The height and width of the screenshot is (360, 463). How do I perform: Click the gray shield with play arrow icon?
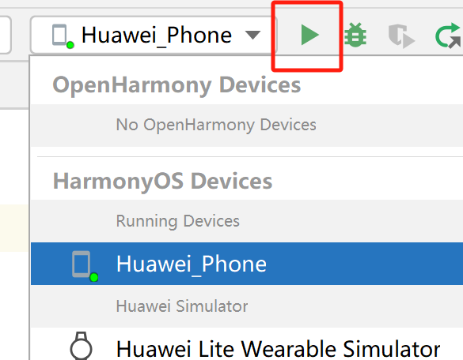(401, 36)
